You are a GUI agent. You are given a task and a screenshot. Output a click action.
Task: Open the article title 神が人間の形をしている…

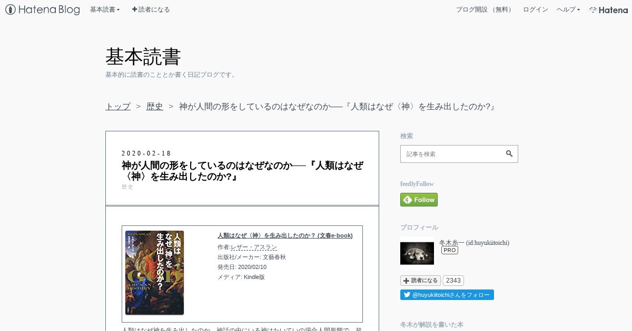coord(242,171)
